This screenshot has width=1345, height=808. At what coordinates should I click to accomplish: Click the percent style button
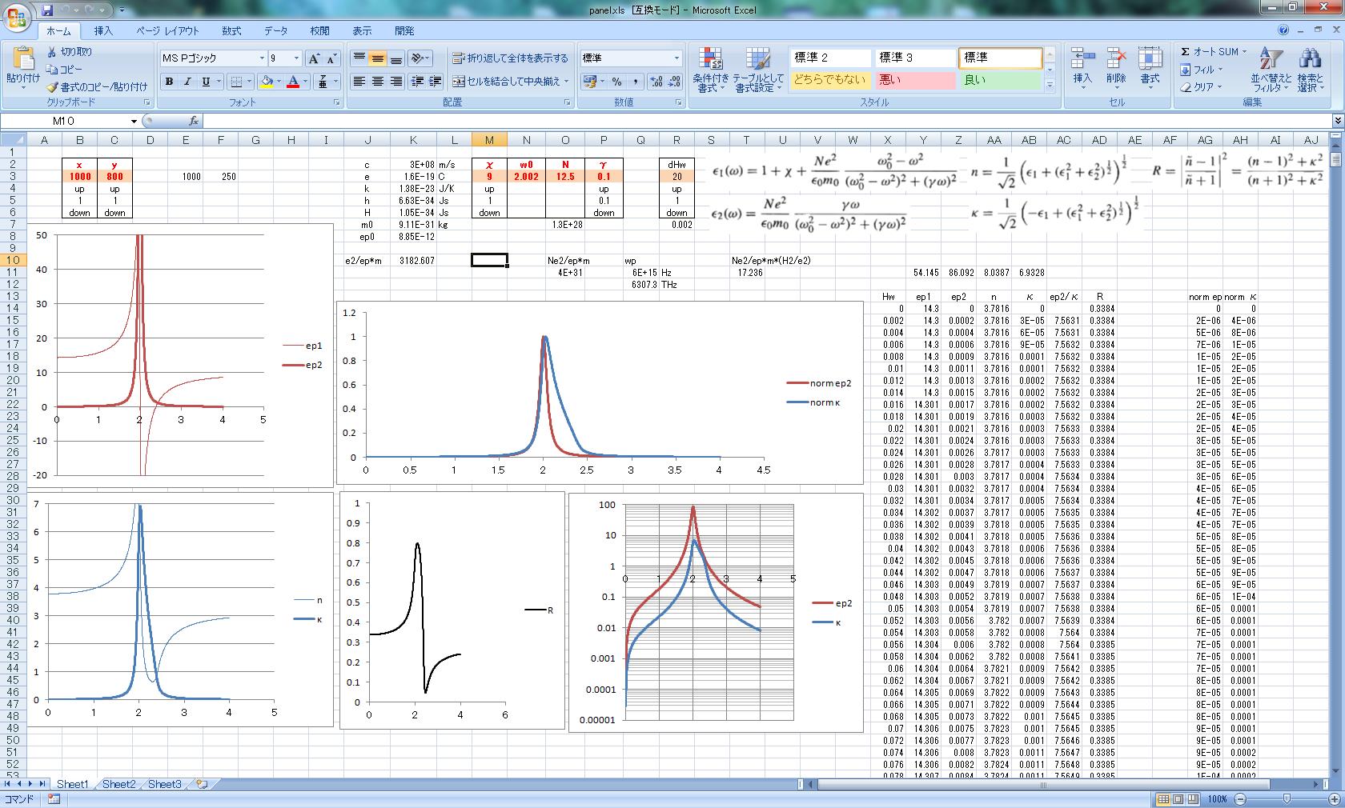pyautogui.click(x=616, y=82)
